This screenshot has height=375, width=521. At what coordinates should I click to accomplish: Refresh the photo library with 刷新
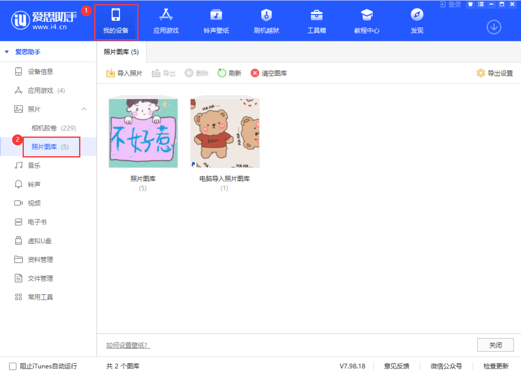pos(229,73)
